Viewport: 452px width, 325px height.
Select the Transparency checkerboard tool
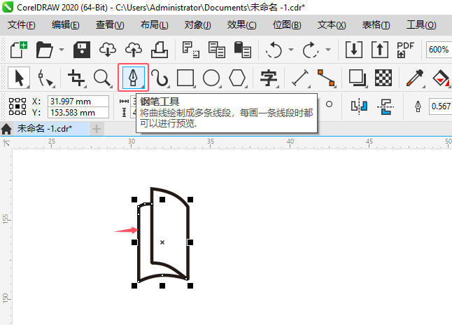383,78
